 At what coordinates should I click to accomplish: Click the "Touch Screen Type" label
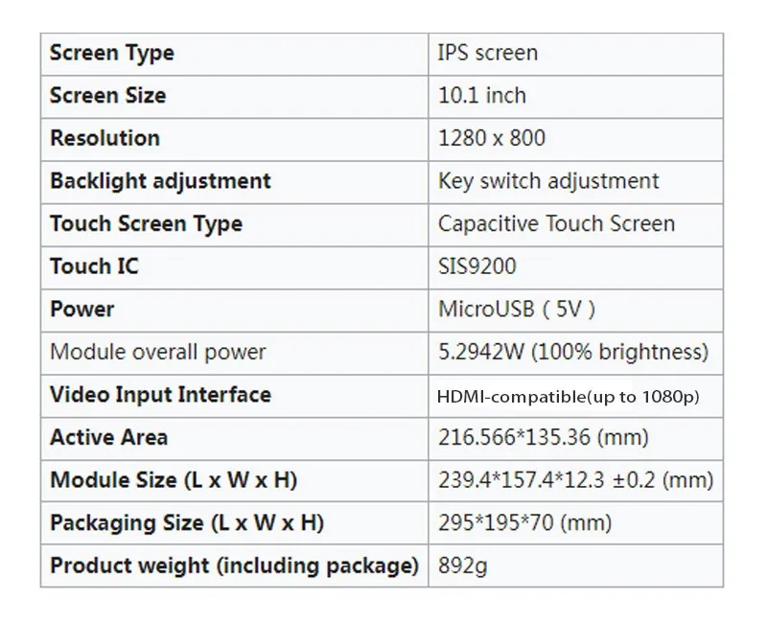tap(146, 224)
